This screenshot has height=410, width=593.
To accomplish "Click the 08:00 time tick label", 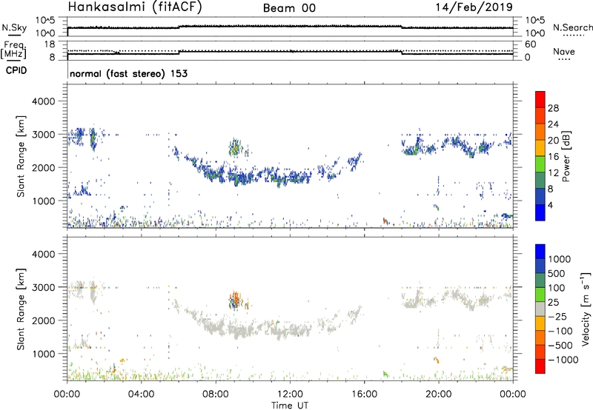I will coord(216,394).
